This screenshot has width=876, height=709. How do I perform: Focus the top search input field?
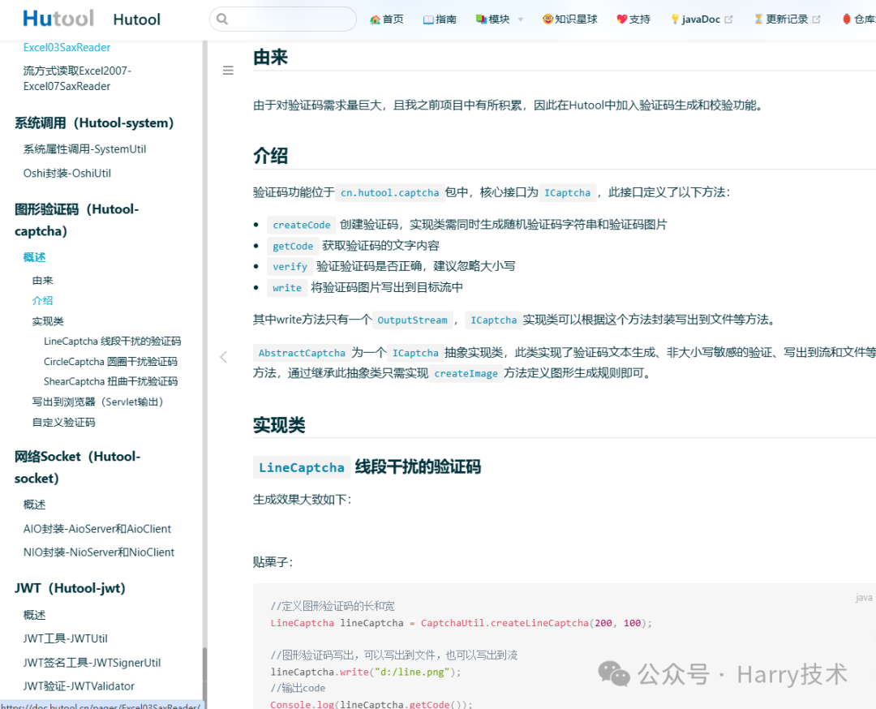[283, 19]
